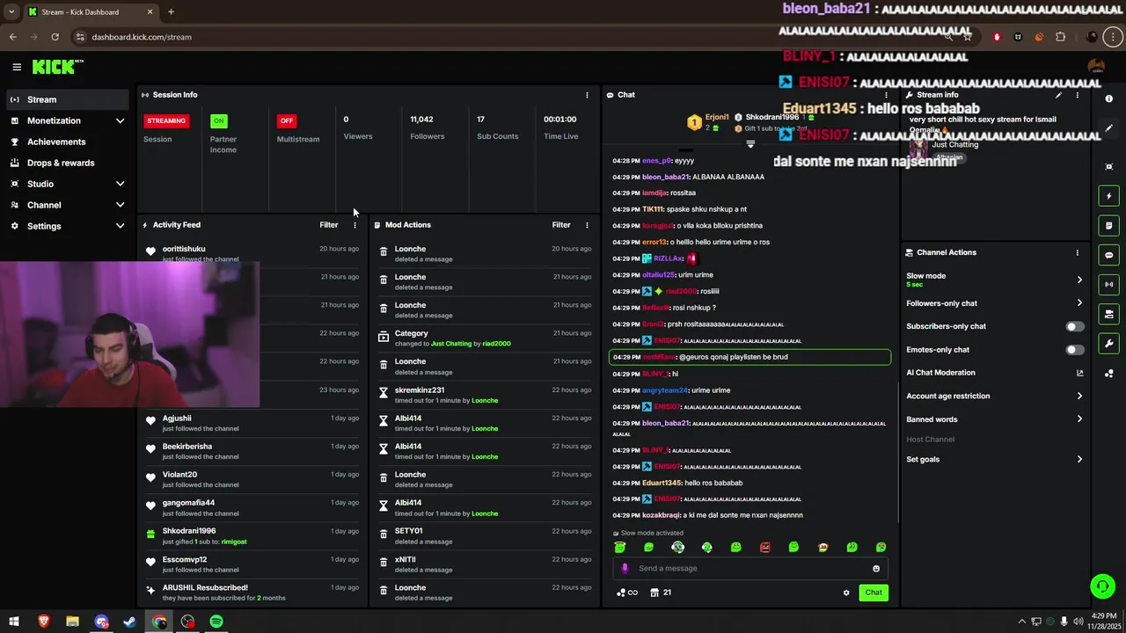
Task: Switch to the Stream - Kick Dashboard tab
Action: 90,12
